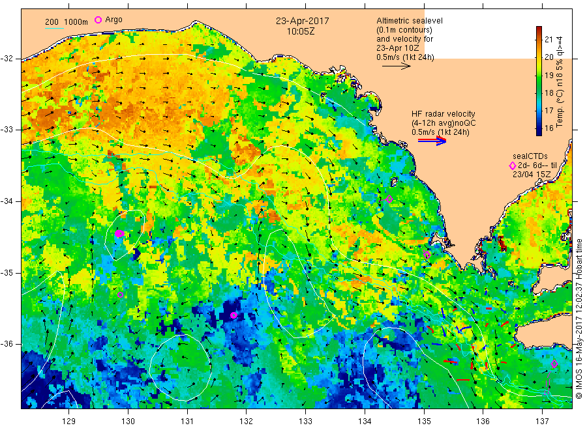The height and width of the screenshot is (430, 587).
Task: Click the colorbar tick label 17
Action: pos(549,110)
